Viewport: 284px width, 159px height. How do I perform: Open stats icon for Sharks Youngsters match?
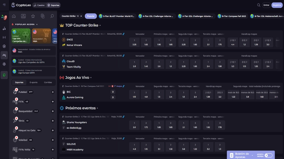tap(124, 117)
